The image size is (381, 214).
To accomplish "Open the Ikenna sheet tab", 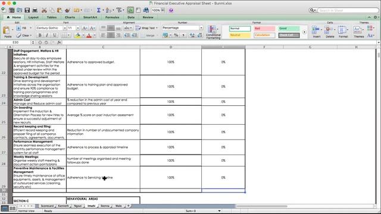I will 105,206.
